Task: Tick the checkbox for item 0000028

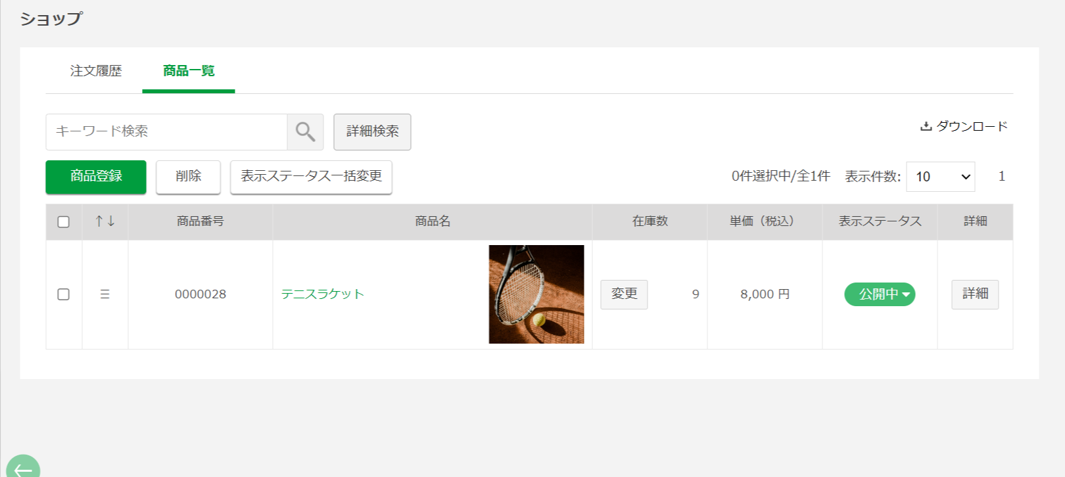Action: click(64, 294)
